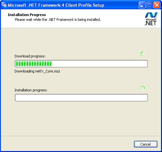Click the Cancel button

tap(146, 144)
